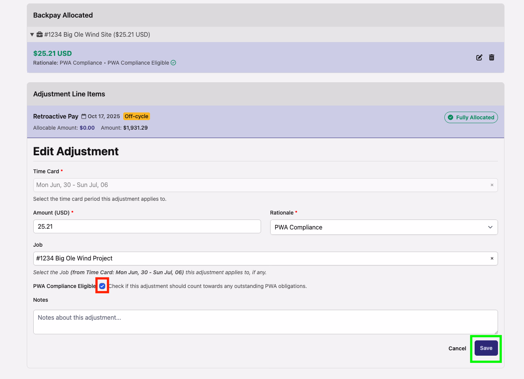
Task: Click the Allocable Amount $0.00 value
Action: (87, 128)
